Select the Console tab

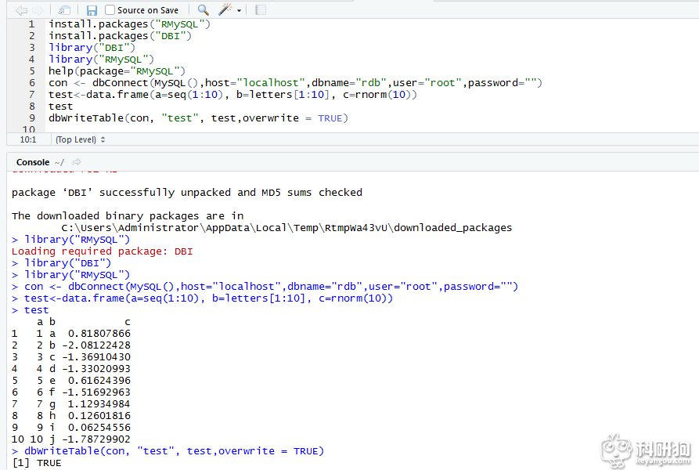pyautogui.click(x=33, y=162)
